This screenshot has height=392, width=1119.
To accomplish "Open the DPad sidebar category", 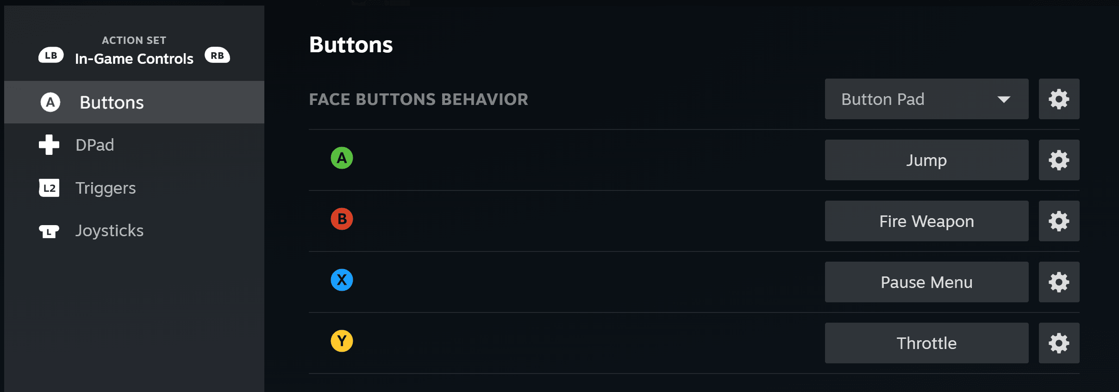I will pyautogui.click(x=94, y=145).
